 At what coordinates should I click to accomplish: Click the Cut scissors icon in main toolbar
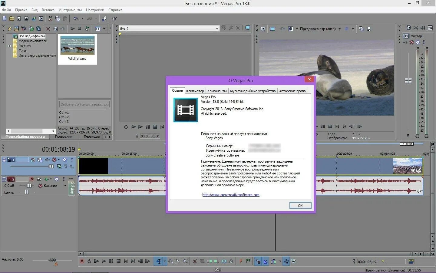click(x=50, y=19)
